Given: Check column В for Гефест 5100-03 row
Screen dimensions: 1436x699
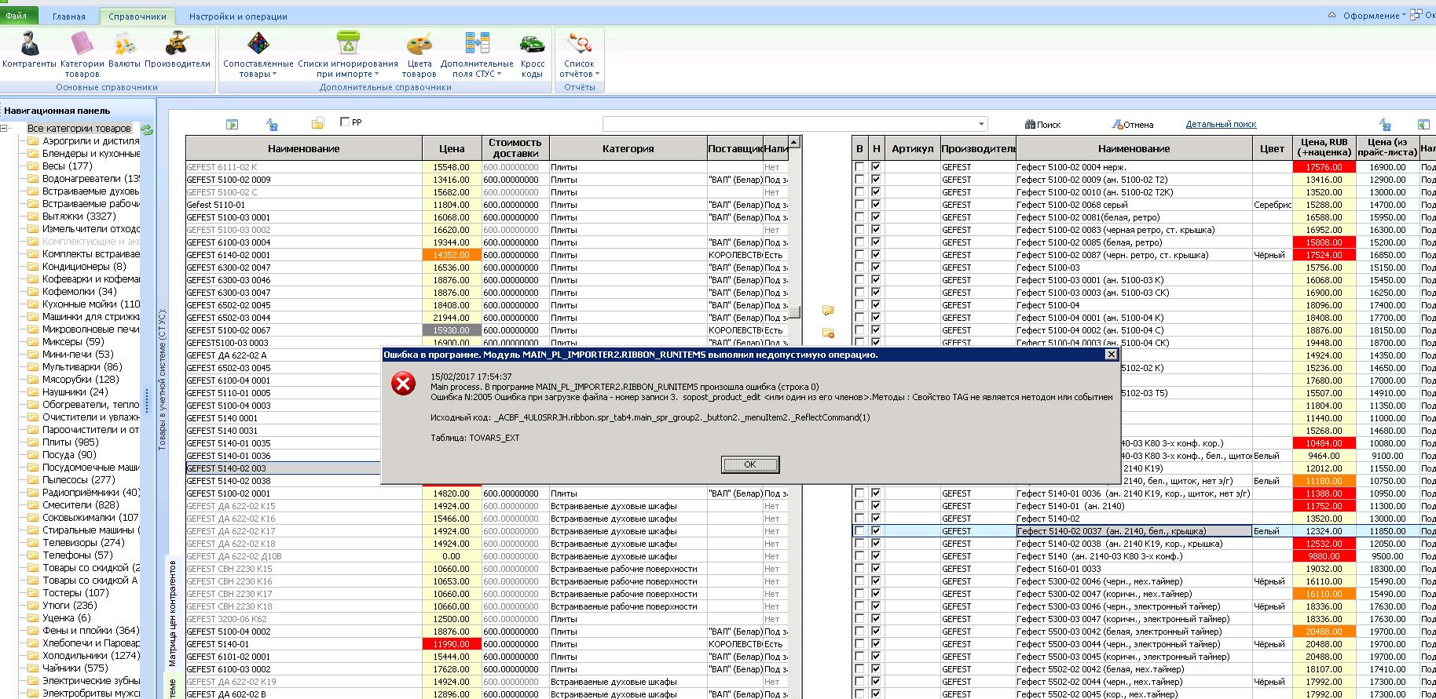Looking at the screenshot, I should click(859, 268).
